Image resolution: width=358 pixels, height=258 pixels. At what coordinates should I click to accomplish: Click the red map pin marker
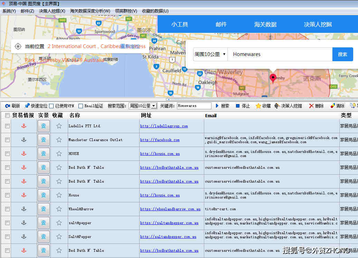273,79
